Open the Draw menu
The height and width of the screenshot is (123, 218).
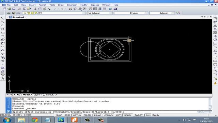tap(61, 5)
